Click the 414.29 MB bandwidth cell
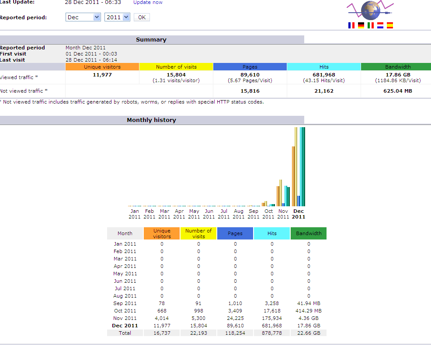Image resolution: width=431 pixels, height=347 pixels. 309,311
